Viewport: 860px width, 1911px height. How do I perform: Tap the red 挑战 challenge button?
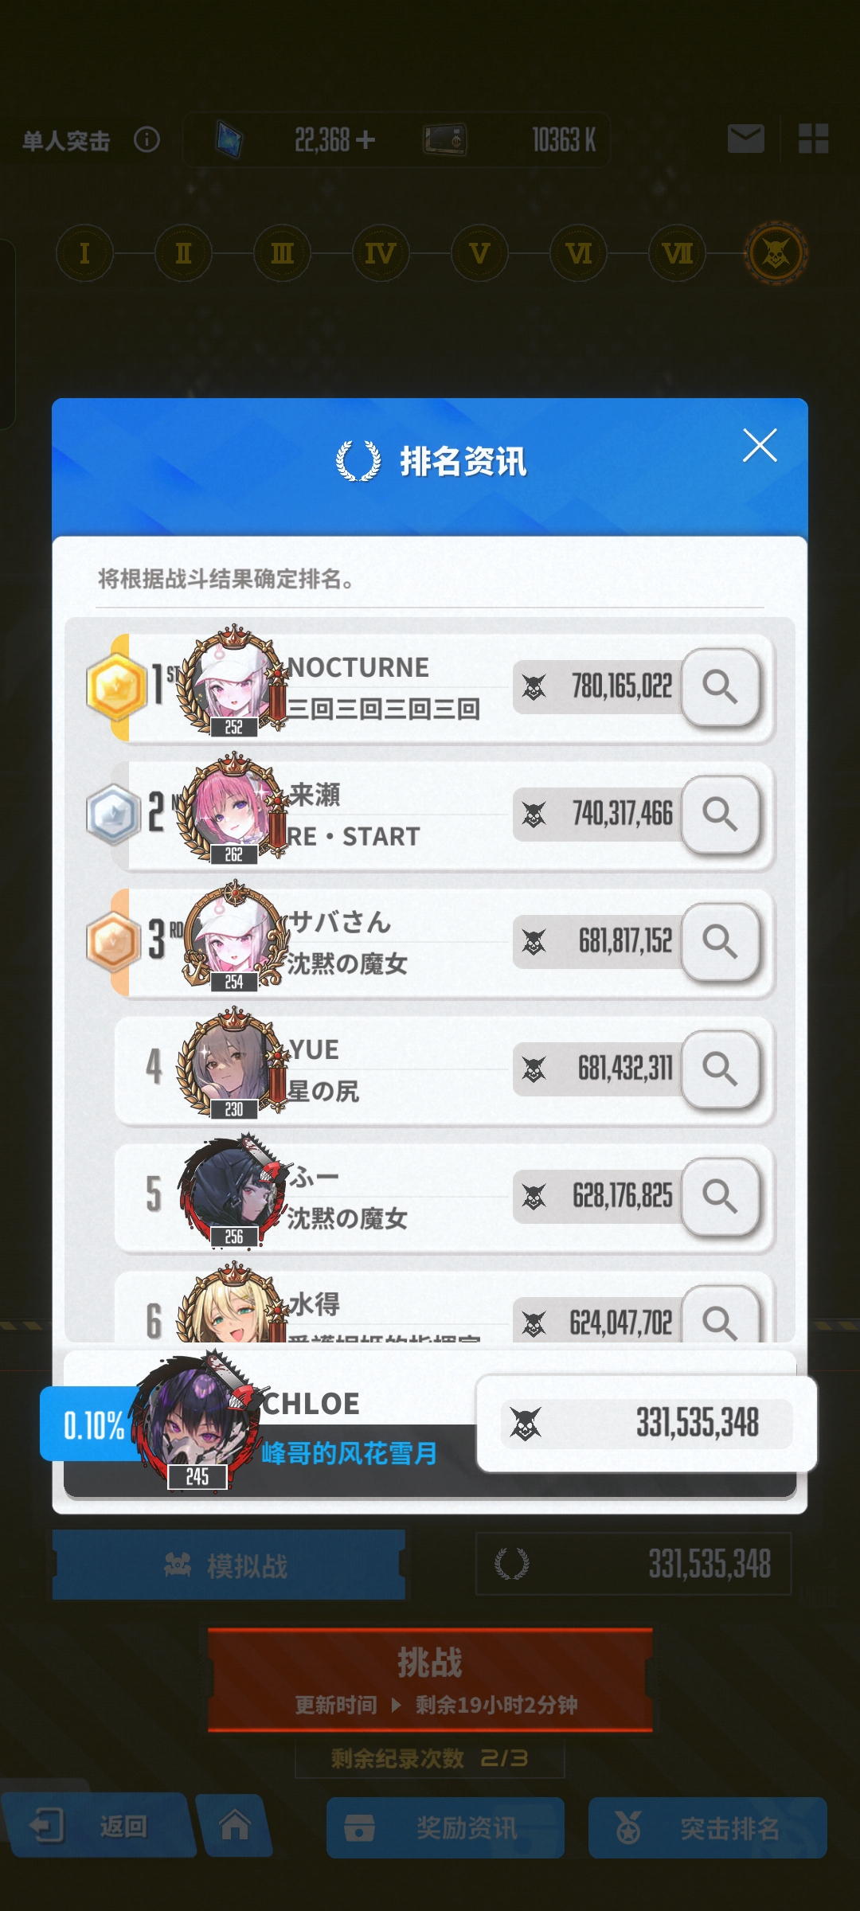[x=430, y=1680]
